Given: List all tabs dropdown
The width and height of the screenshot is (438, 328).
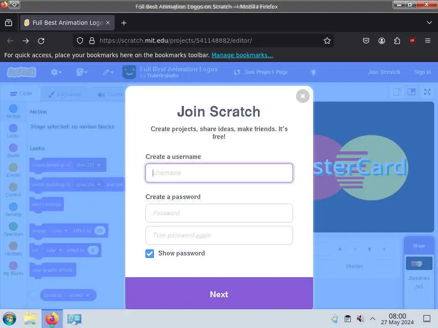Looking at the screenshot, I should [x=429, y=23].
